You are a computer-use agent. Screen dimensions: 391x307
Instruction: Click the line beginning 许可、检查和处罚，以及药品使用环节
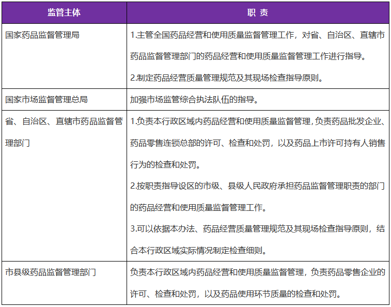(x=236, y=294)
